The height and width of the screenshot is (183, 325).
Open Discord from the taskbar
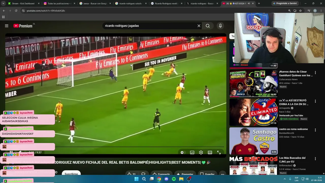tap(166, 179)
